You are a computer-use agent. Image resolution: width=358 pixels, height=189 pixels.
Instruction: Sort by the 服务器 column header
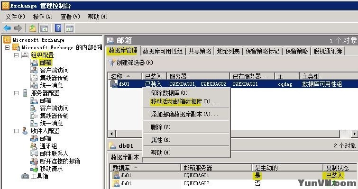click(x=198, y=76)
